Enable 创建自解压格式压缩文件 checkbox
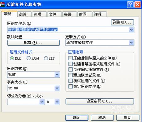 (x=71, y=64)
